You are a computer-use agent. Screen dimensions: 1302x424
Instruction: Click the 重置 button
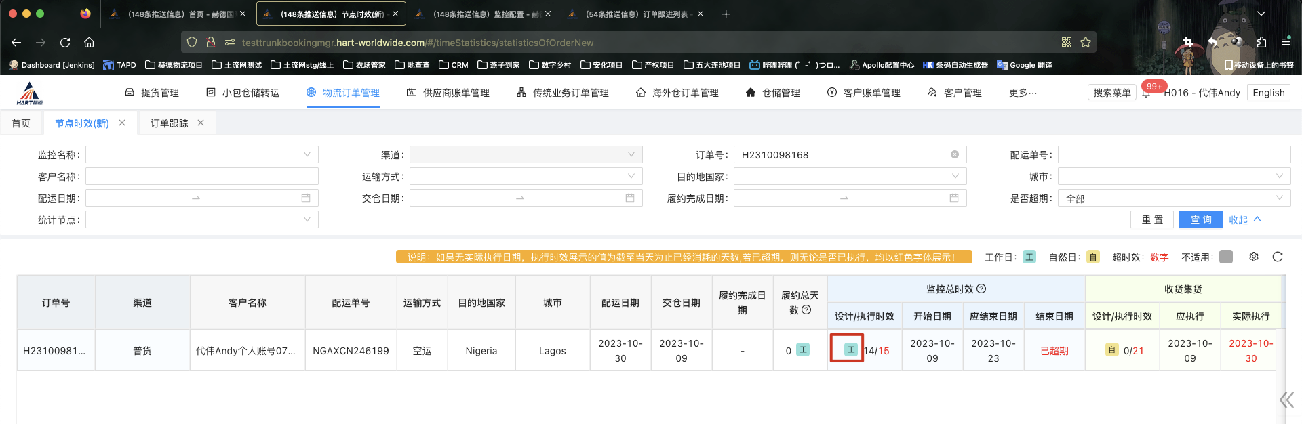point(1152,220)
